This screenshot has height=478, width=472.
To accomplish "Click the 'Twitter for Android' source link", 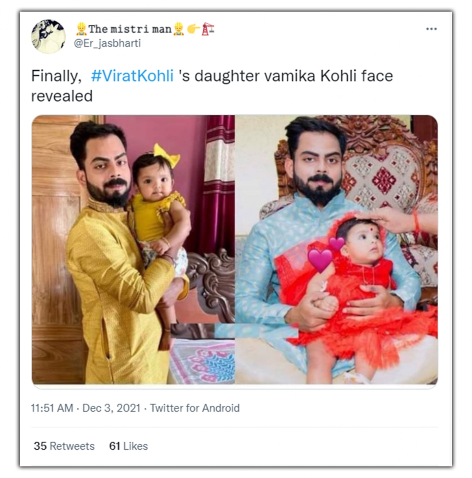I will (195, 408).
